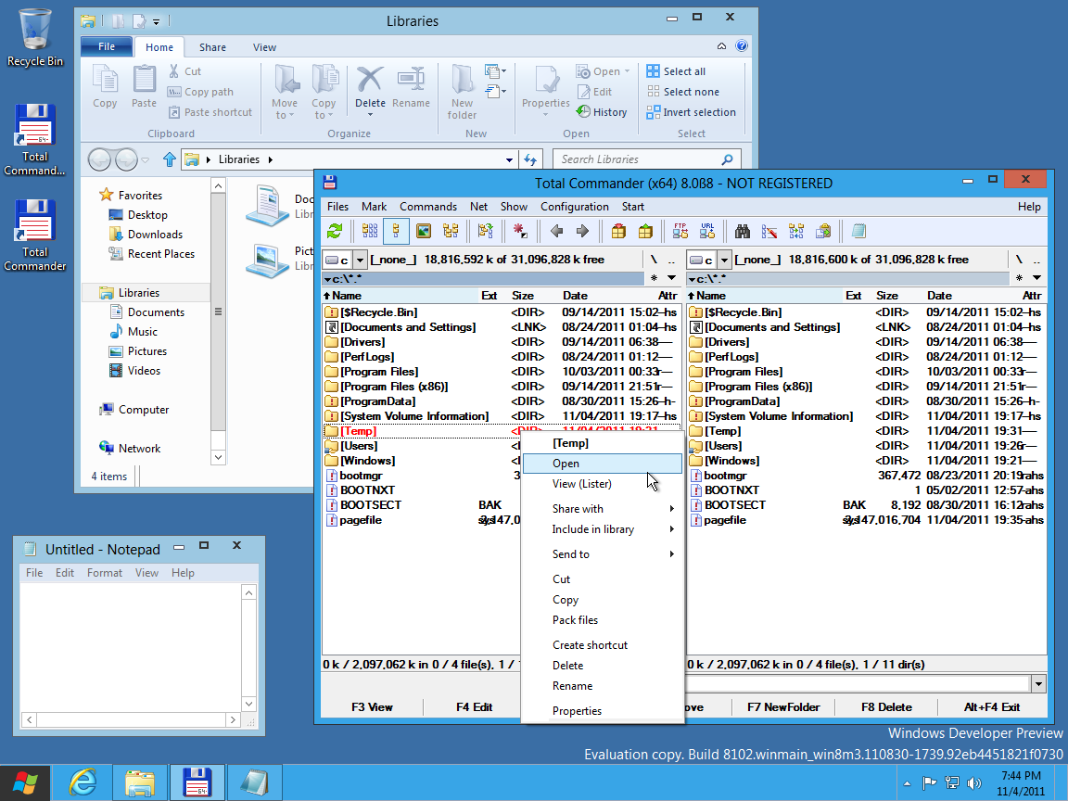
Task: Go back with the left arrow icon
Action: (556, 232)
